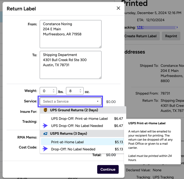
Task: Adjust the pounds weight stepper
Action: coord(54,91)
